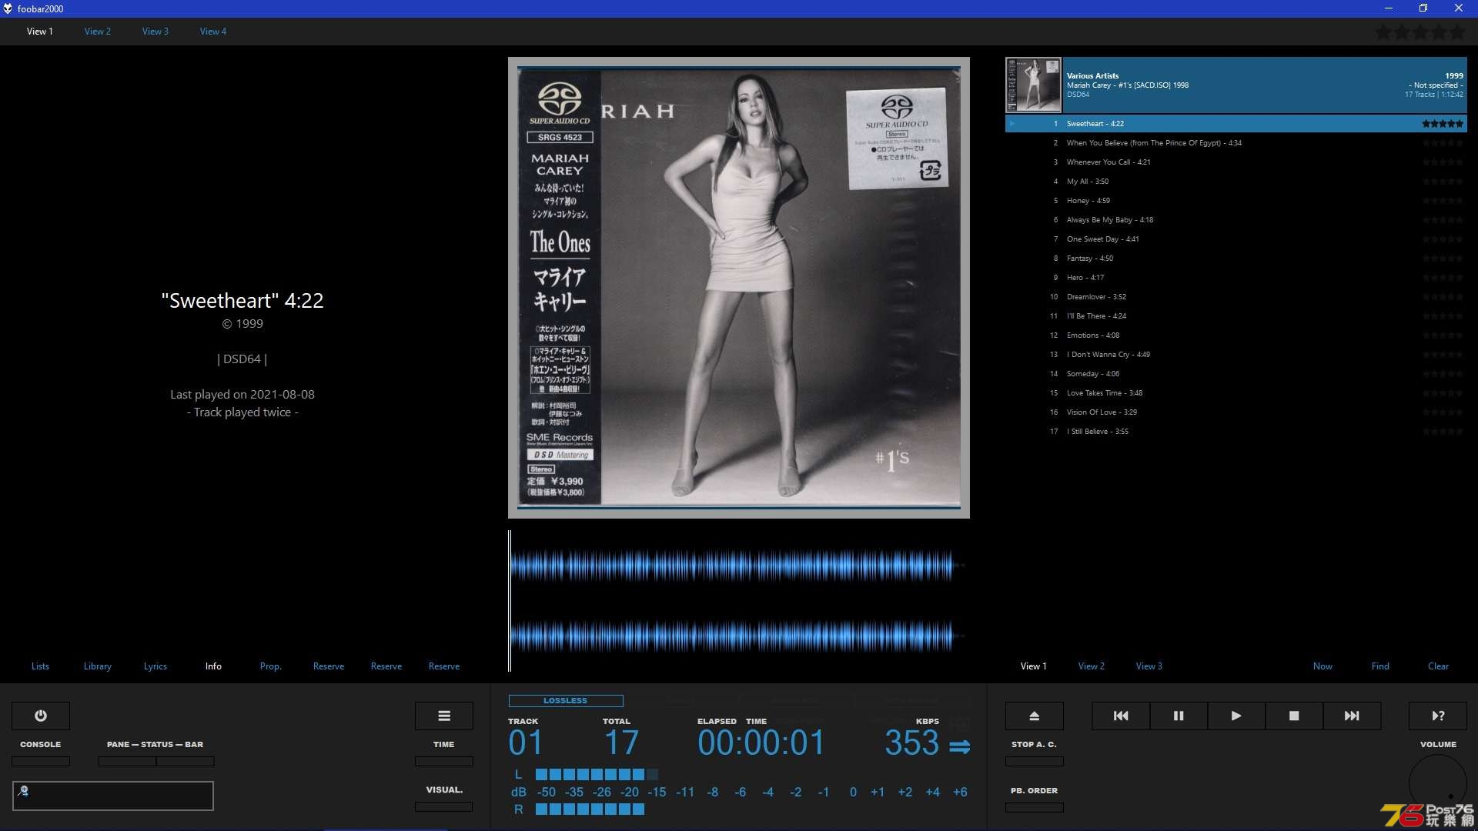Adjust the Volume knob
Image resolution: width=1478 pixels, height=831 pixels.
point(1438,783)
